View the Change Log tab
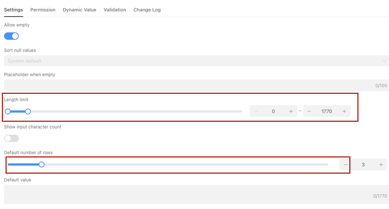The width and height of the screenshot is (389, 209). [147, 10]
